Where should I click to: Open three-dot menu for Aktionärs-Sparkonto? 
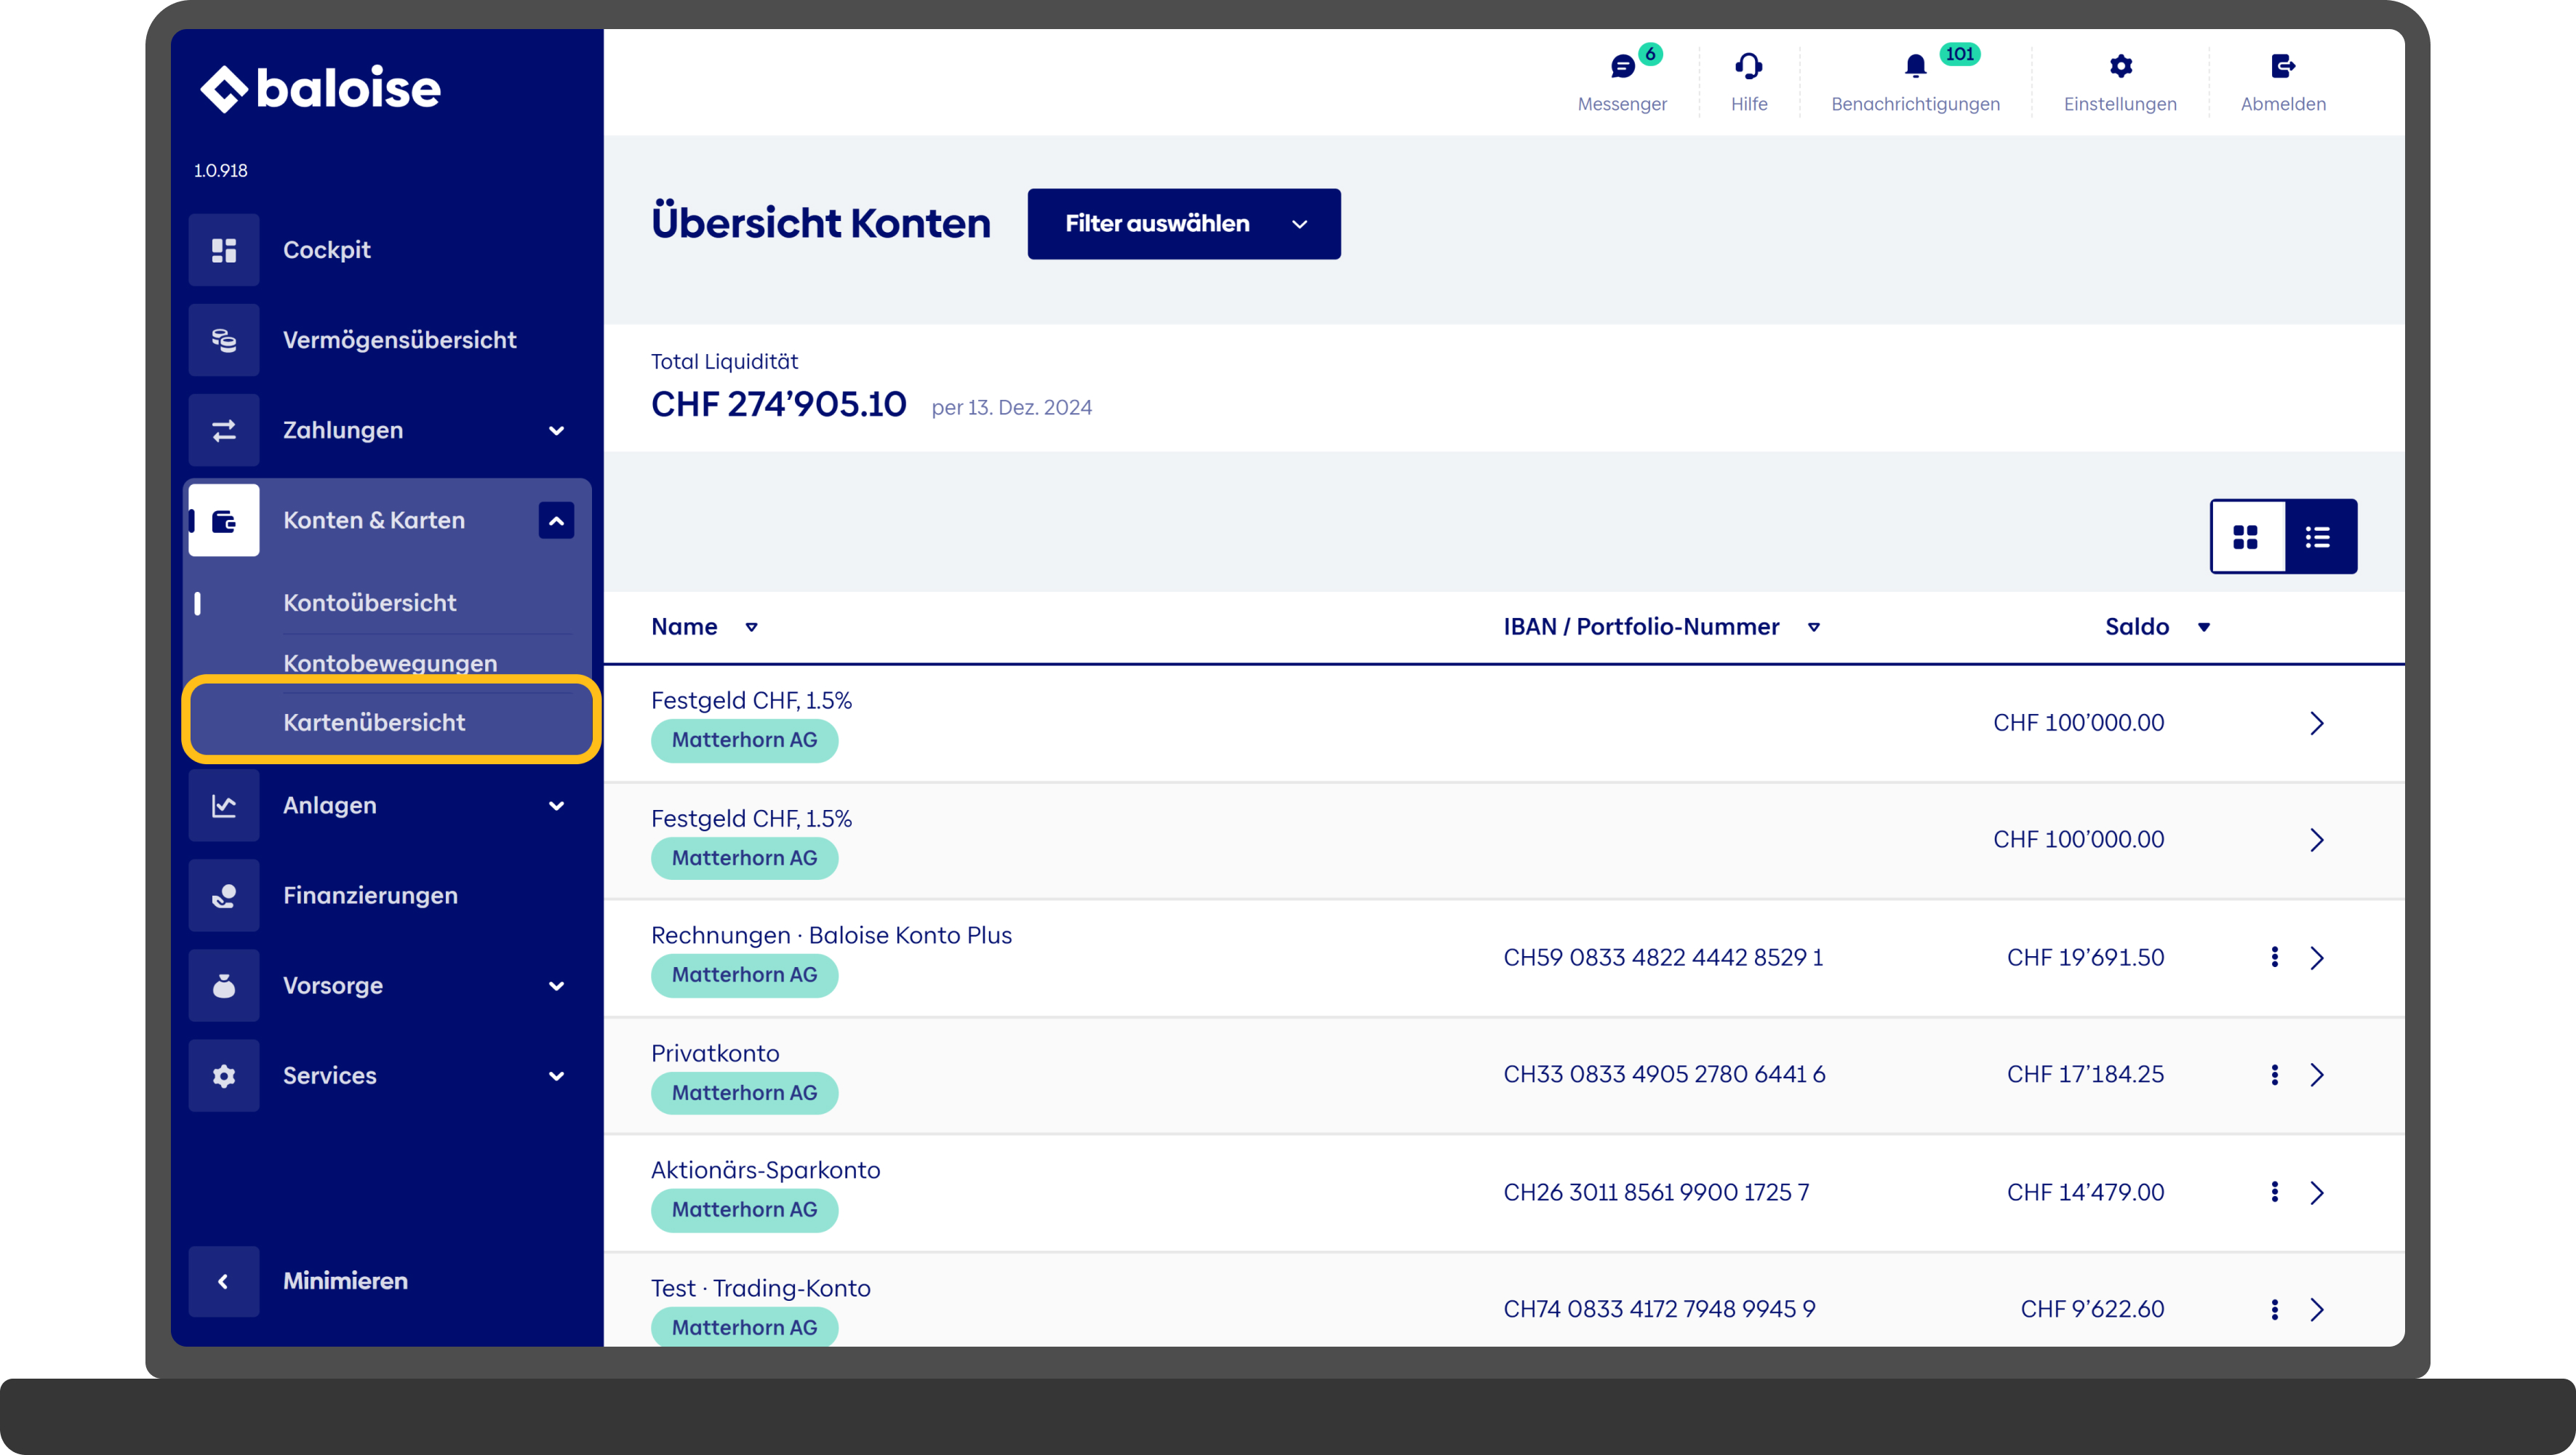tap(2274, 1192)
